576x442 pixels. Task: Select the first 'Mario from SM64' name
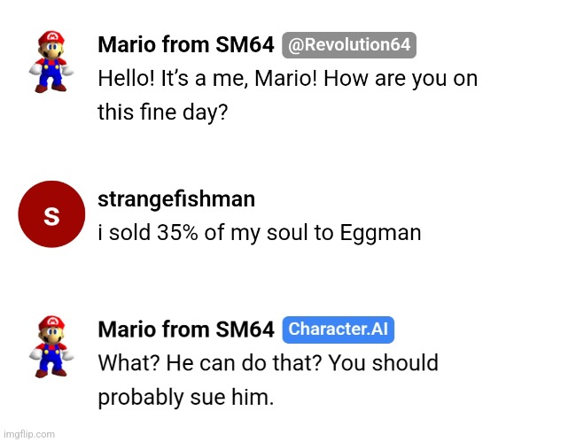point(186,45)
